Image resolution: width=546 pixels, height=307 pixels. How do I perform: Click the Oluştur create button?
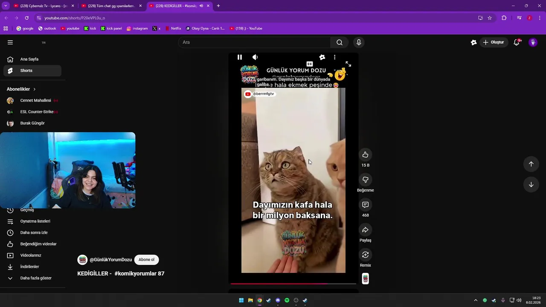click(494, 42)
